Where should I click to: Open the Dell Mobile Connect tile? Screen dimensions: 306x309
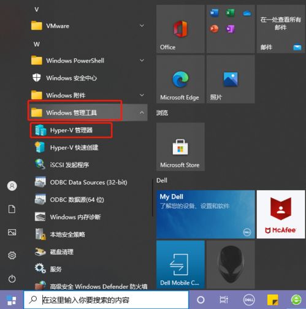pos(180,264)
